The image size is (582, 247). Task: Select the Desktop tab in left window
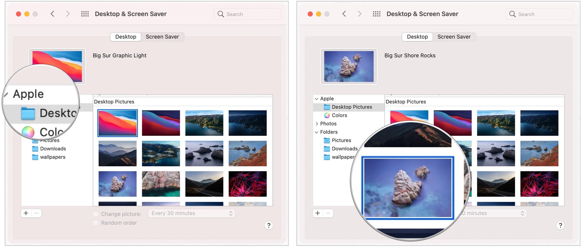126,37
